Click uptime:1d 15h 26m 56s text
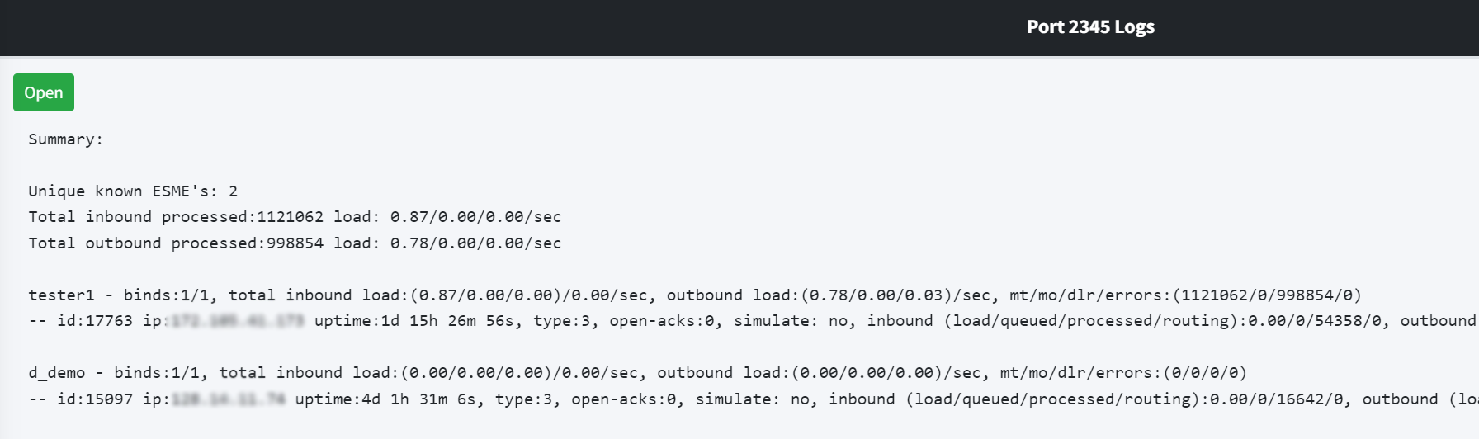Screen dimensions: 1479x439 pos(418,321)
